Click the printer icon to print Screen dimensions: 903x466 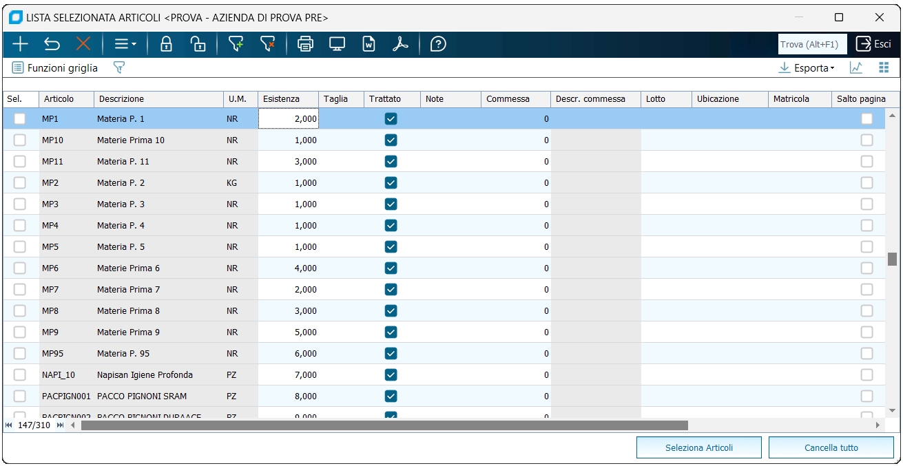305,45
